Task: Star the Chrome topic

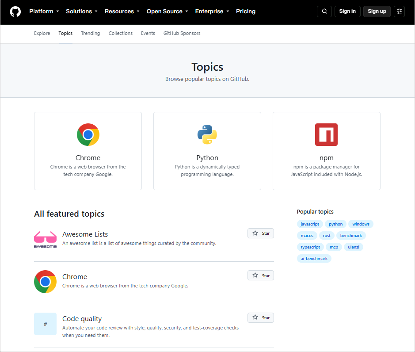Action: pyautogui.click(x=261, y=275)
